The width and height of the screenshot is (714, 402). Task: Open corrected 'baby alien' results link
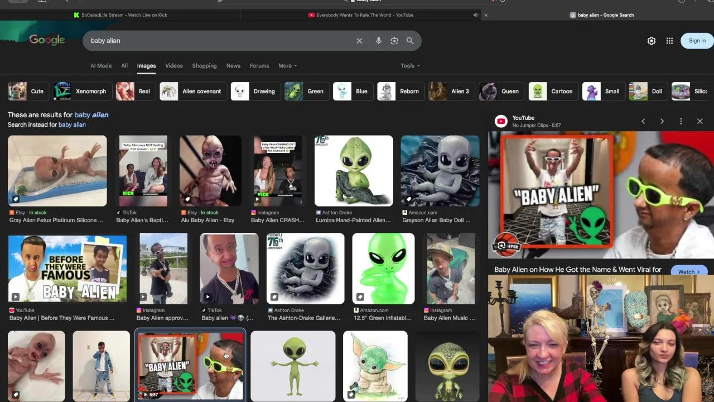click(x=91, y=114)
